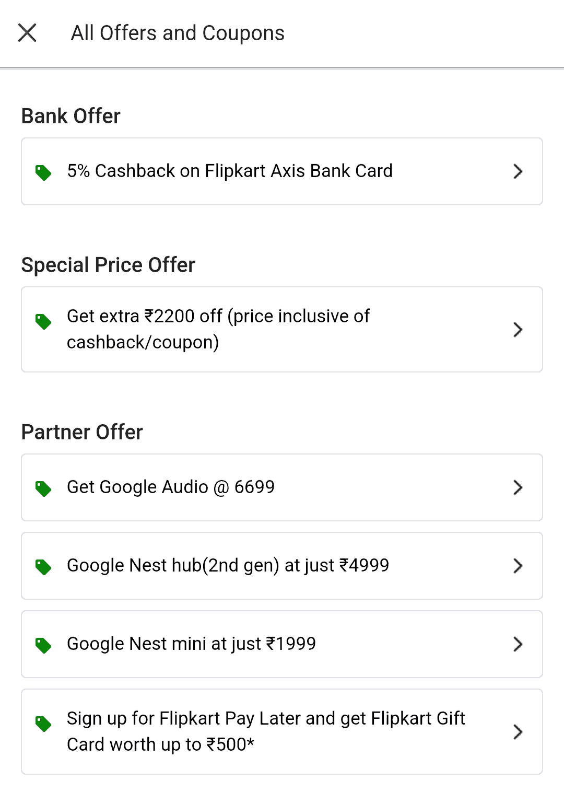Click the All Offers and Coupons title

tap(178, 33)
